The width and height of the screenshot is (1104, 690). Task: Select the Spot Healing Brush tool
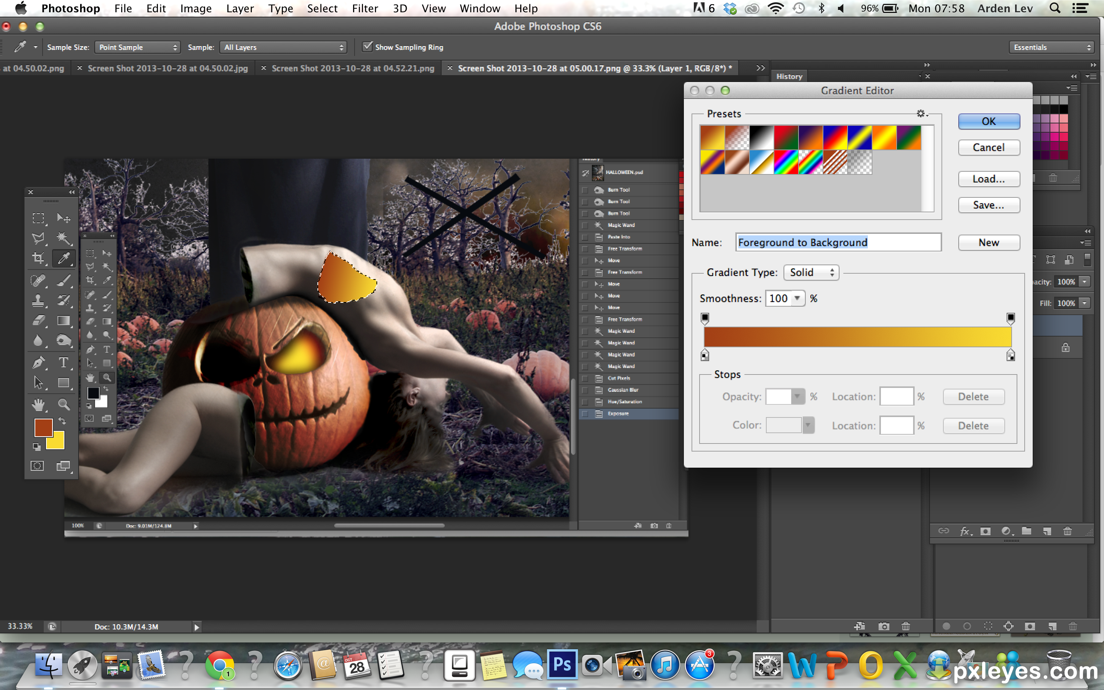click(x=38, y=280)
